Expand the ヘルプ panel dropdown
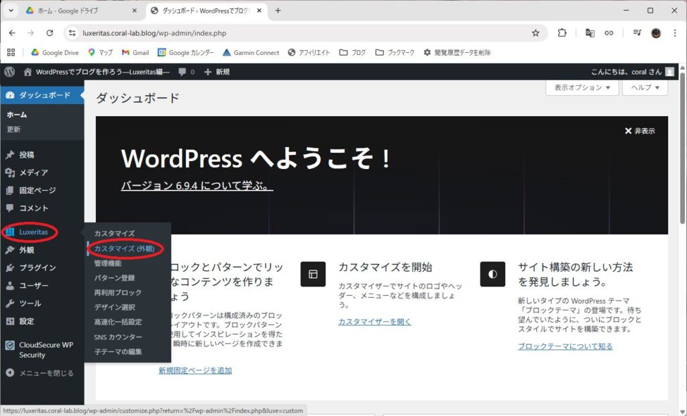 pyautogui.click(x=643, y=87)
